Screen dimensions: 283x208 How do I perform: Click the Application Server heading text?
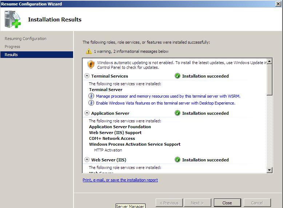coord(110,113)
